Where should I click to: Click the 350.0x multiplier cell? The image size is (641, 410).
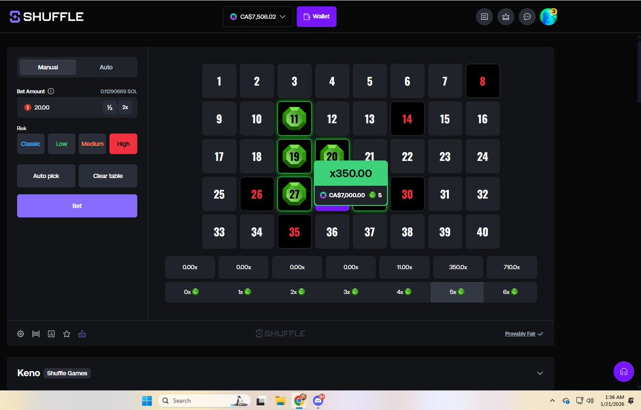(458, 267)
